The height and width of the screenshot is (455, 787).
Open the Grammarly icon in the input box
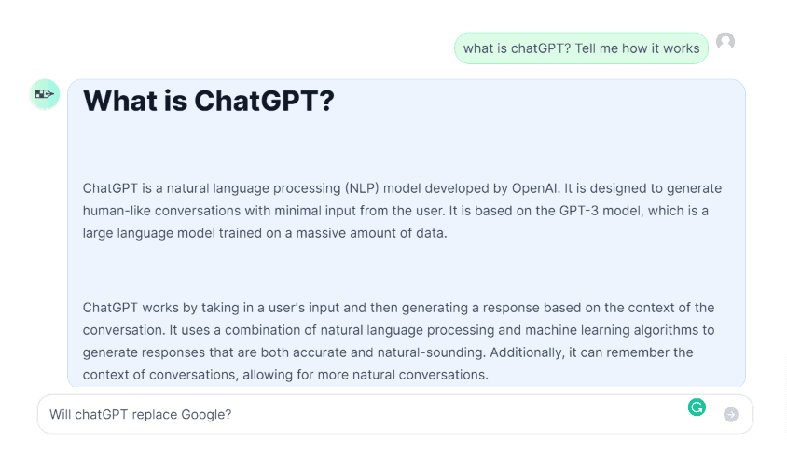(x=697, y=407)
